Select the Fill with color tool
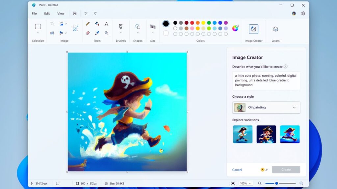337x189 pixels. (97, 24)
